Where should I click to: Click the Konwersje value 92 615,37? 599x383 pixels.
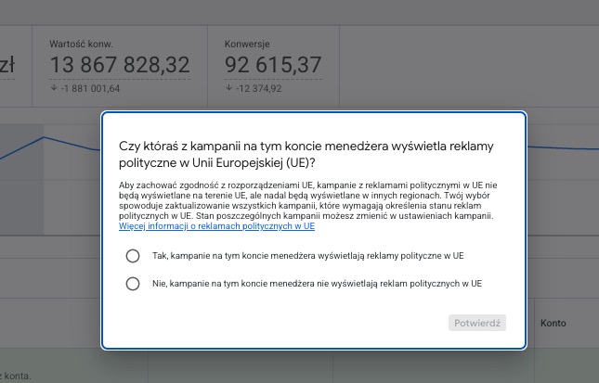tap(273, 65)
